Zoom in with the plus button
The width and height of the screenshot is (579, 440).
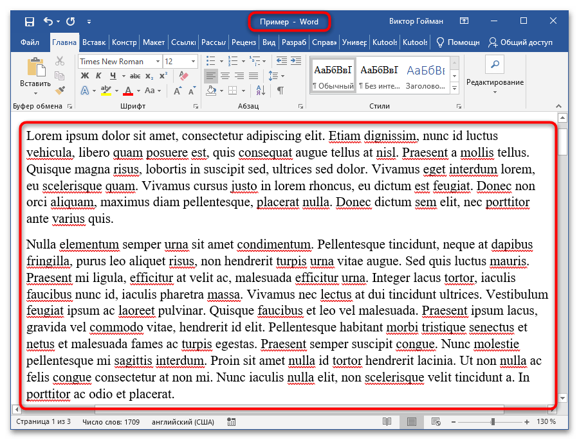point(527,422)
